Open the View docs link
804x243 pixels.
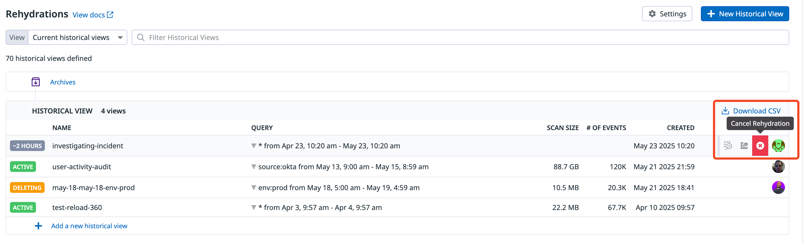(x=93, y=15)
